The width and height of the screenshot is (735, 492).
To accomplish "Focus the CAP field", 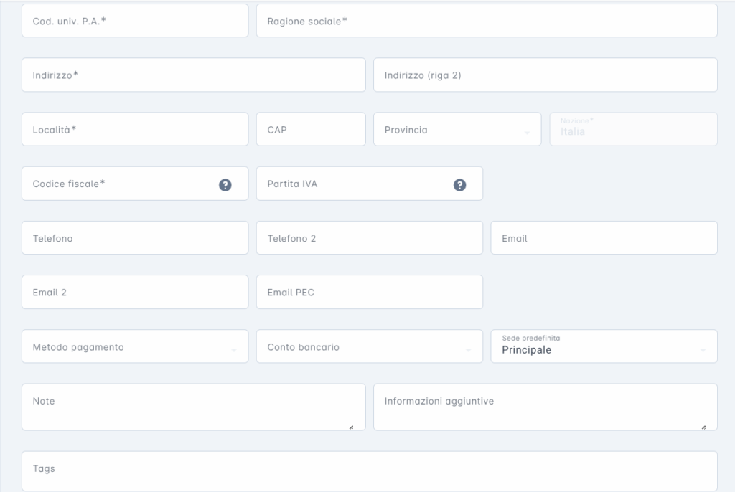I will pyautogui.click(x=311, y=129).
